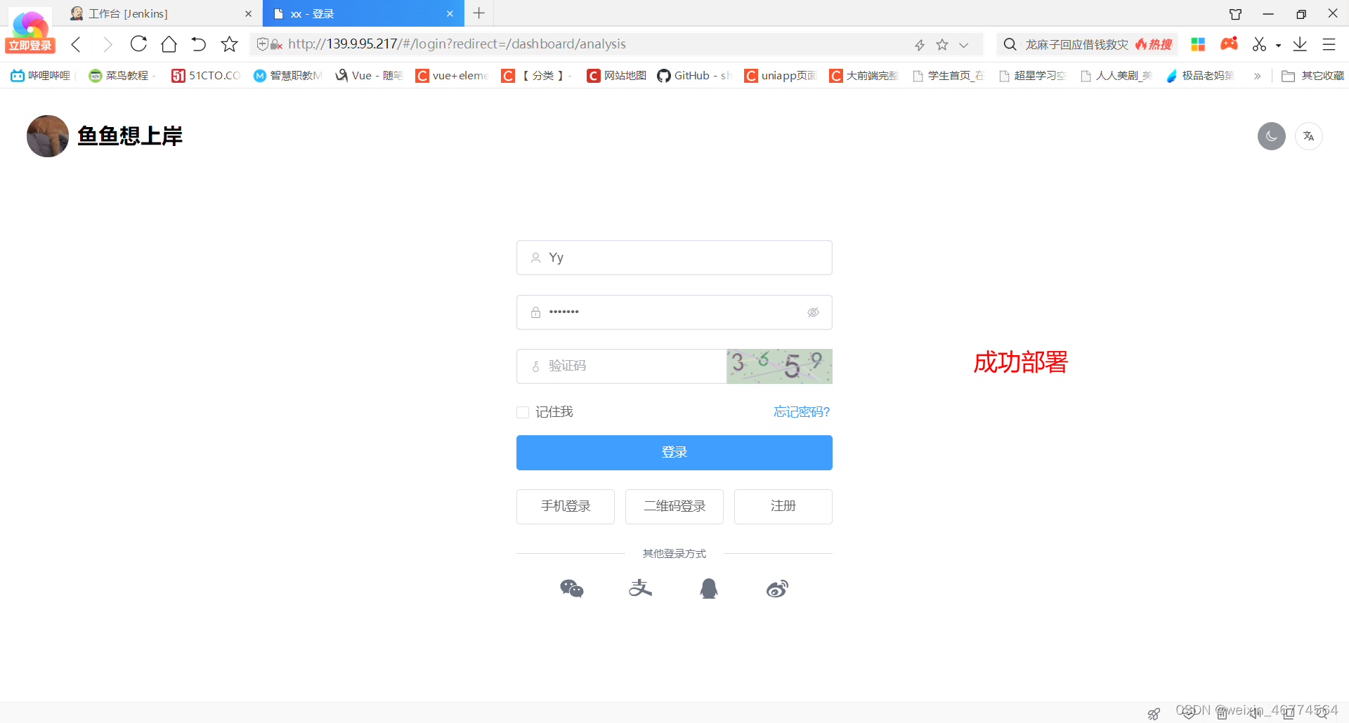This screenshot has height=723, width=1349.
Task: Open the 学生首页 bookmark
Action: (x=948, y=75)
